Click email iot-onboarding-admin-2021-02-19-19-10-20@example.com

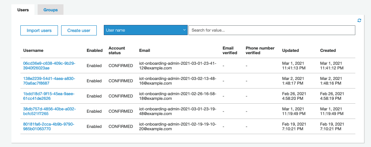click(178, 126)
